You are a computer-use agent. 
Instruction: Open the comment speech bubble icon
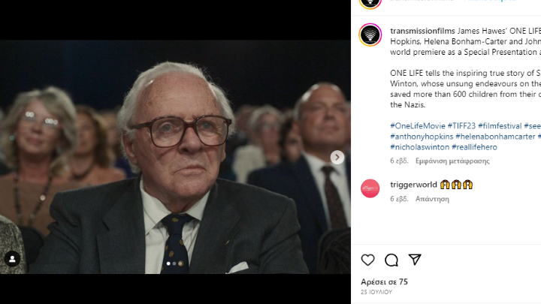point(391,260)
